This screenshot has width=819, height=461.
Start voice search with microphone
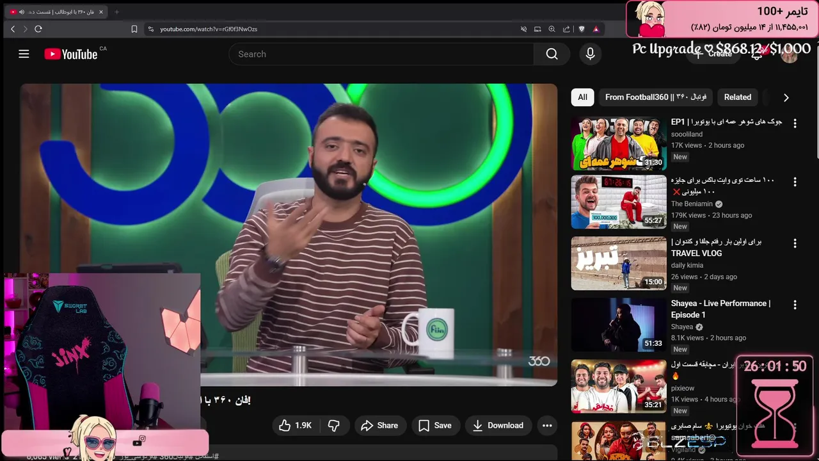pos(590,54)
